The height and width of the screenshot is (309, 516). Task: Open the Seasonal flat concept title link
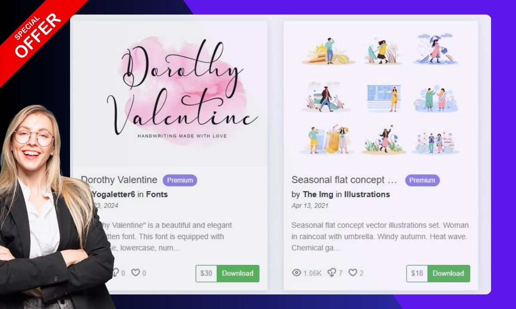[x=344, y=180]
